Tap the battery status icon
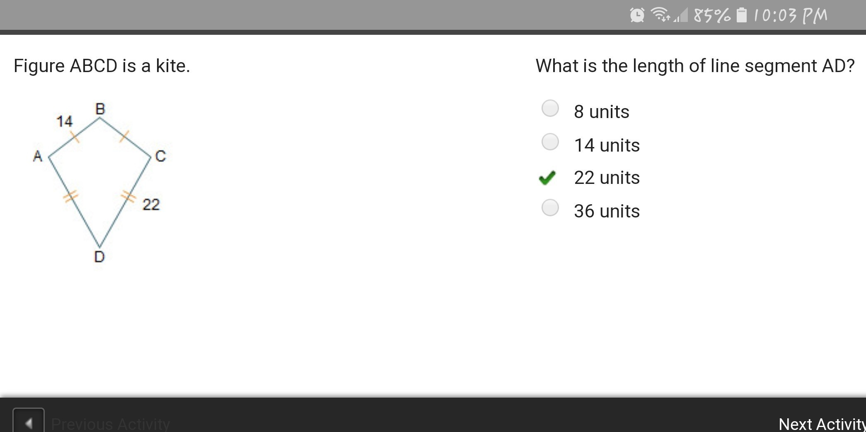866x432 pixels. 742,15
